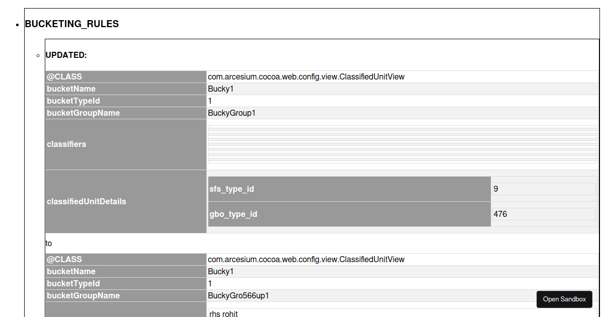Click the classifiers header cell
Screen dimensions: 604x317
click(x=66, y=144)
